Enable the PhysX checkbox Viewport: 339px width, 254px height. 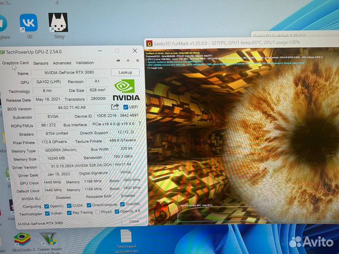pos(98,212)
